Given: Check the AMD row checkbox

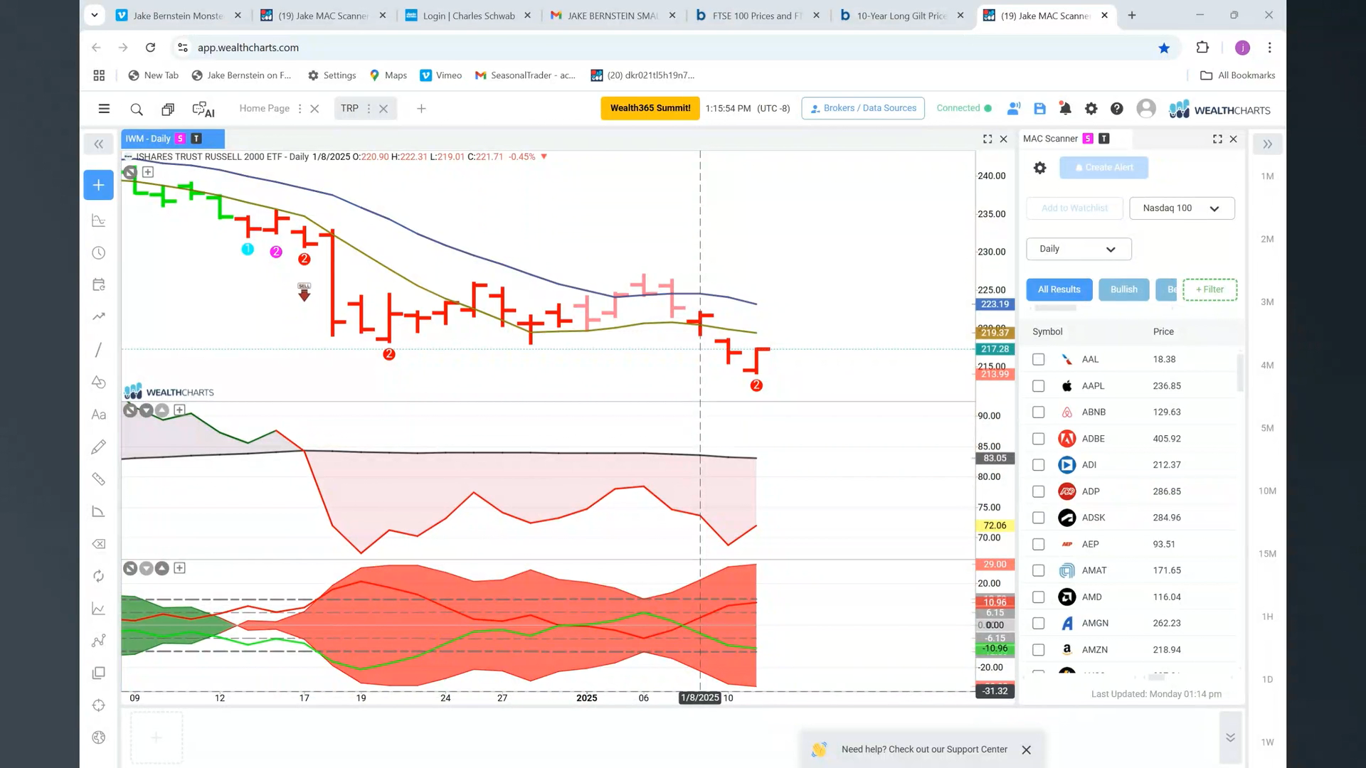Looking at the screenshot, I should 1039,597.
